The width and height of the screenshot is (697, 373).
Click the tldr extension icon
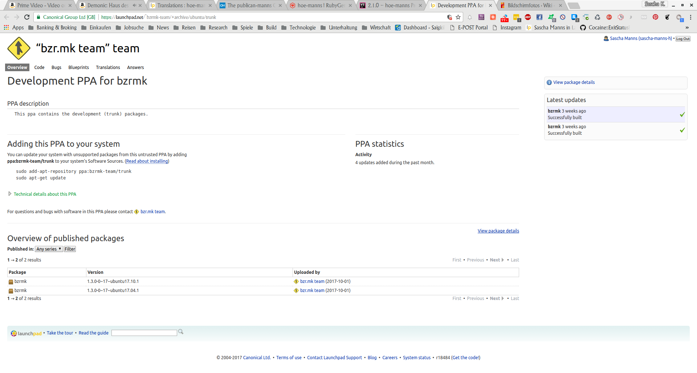[x=644, y=17]
